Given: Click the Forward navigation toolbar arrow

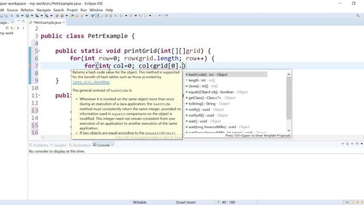Looking at the screenshot, I should point(155,16).
